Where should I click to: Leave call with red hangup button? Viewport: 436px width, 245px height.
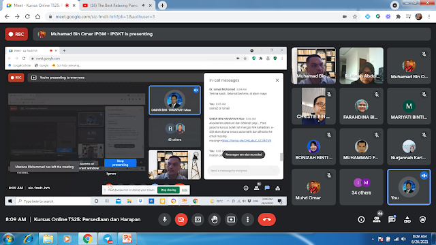coord(266,219)
